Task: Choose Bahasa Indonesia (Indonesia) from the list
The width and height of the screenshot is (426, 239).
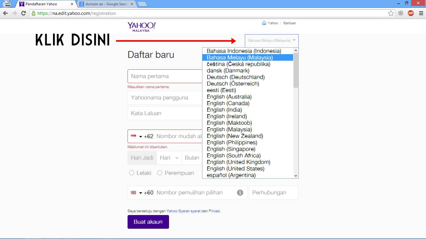Action: point(248,51)
